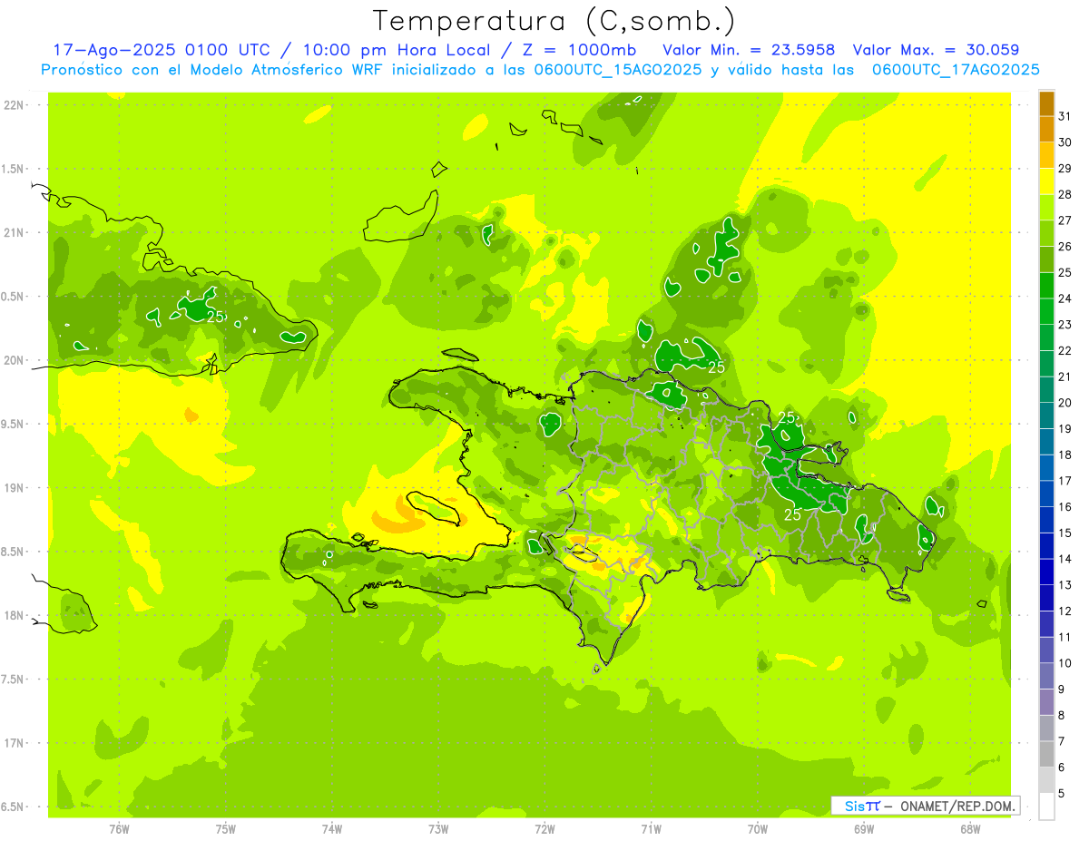
Task: Click the '21N' latitude label
Action: (14, 233)
